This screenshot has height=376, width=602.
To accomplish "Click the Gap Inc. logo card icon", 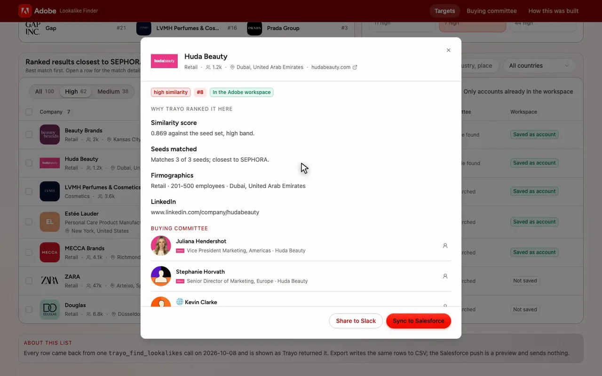I will (x=32, y=28).
